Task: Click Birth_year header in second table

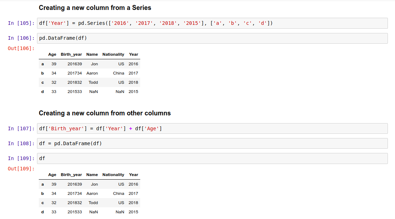Action: pyautogui.click(x=71, y=175)
